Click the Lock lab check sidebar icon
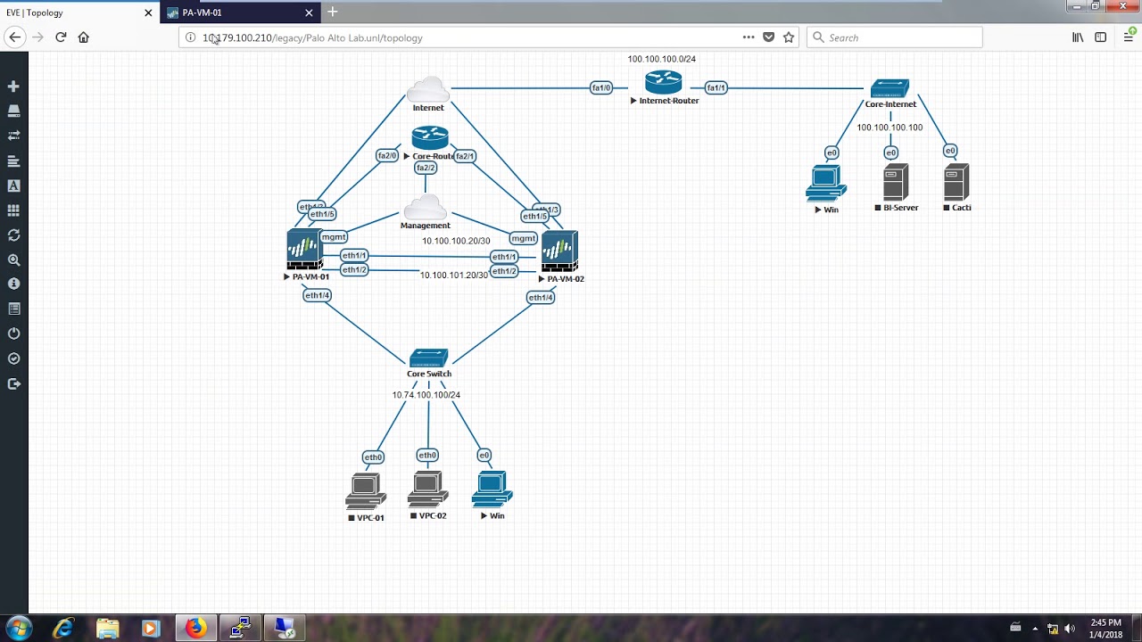 pos(13,358)
